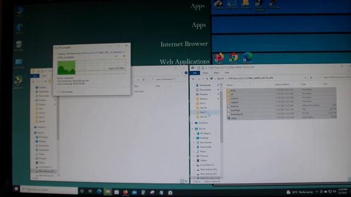Switch to File Explorer on taskbar

[107, 192]
